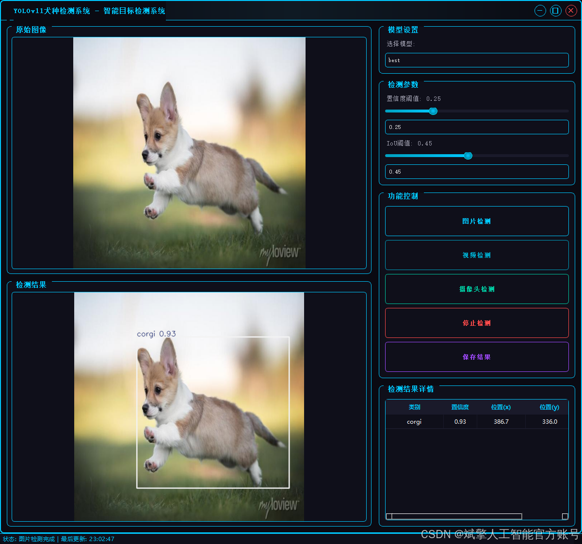Adjust the IoU threshold slider handle

pos(468,156)
